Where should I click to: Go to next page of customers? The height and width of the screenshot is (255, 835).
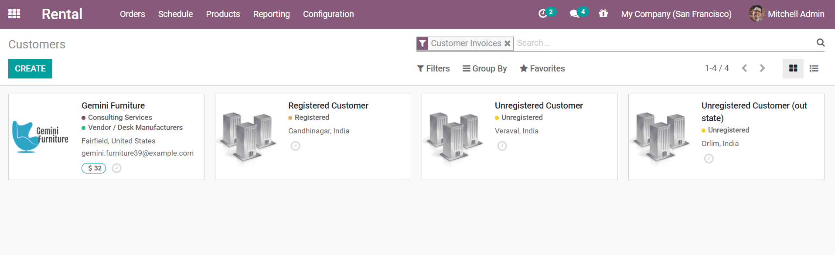[762, 68]
